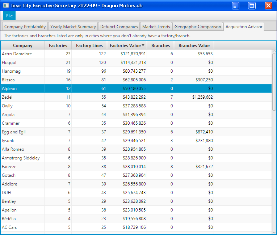Image resolution: width=277 pixels, height=235 pixels.
Task: Click the vertical scrollbar thumb
Action: point(274,82)
